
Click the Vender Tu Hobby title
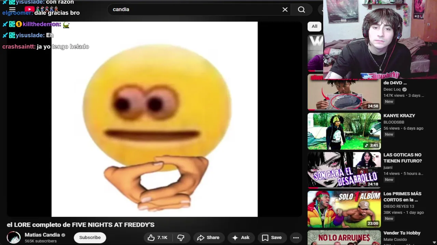point(402,233)
